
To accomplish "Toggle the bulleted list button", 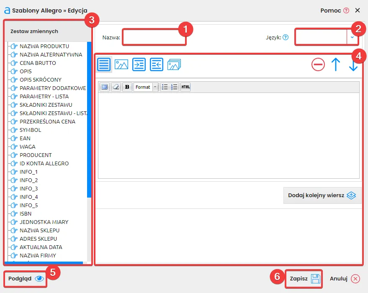I will point(165,87).
